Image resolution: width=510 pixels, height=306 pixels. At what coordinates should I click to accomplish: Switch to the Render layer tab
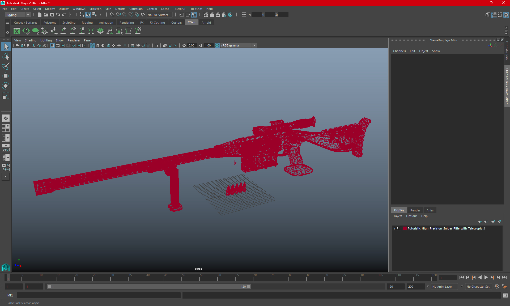tap(415, 210)
